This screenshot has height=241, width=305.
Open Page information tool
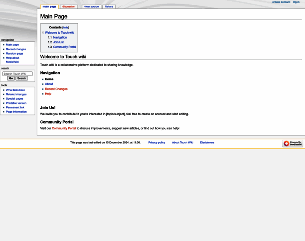point(16,112)
